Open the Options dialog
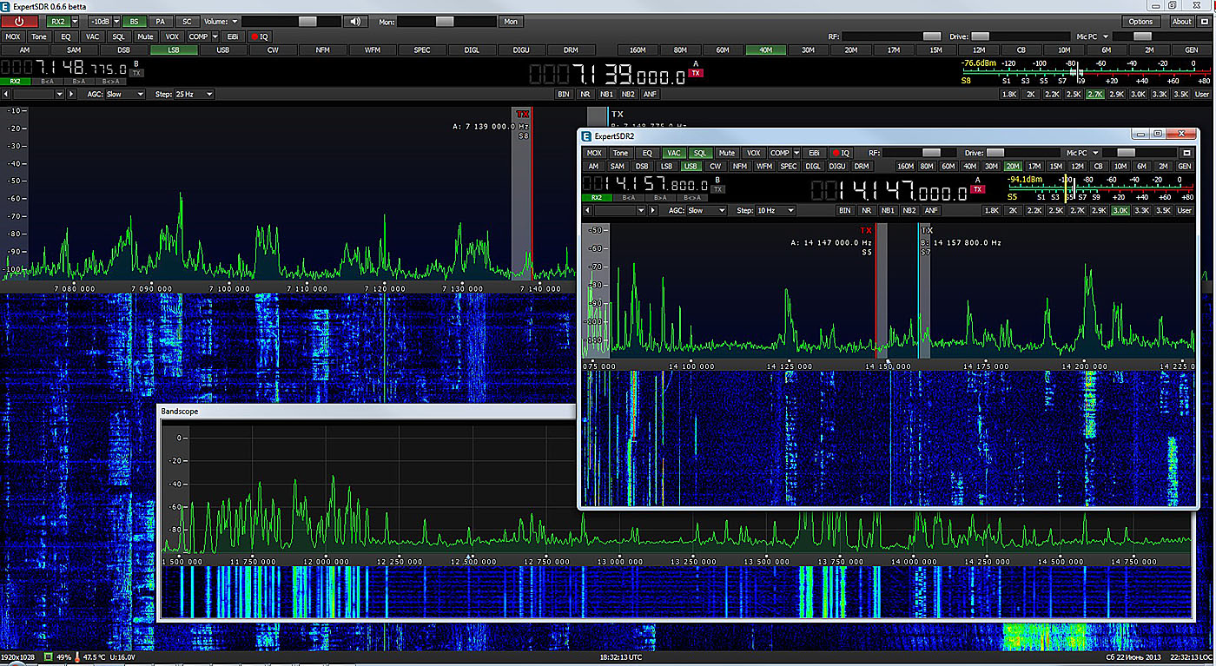Viewport: 1216px width, 666px height. point(1140,21)
